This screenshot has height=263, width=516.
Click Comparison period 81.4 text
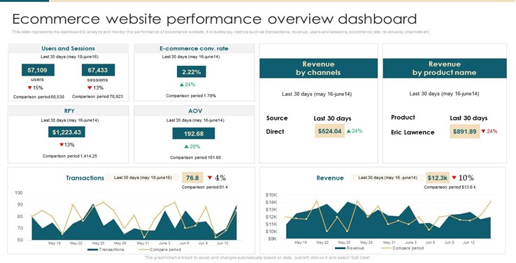(x=205, y=187)
